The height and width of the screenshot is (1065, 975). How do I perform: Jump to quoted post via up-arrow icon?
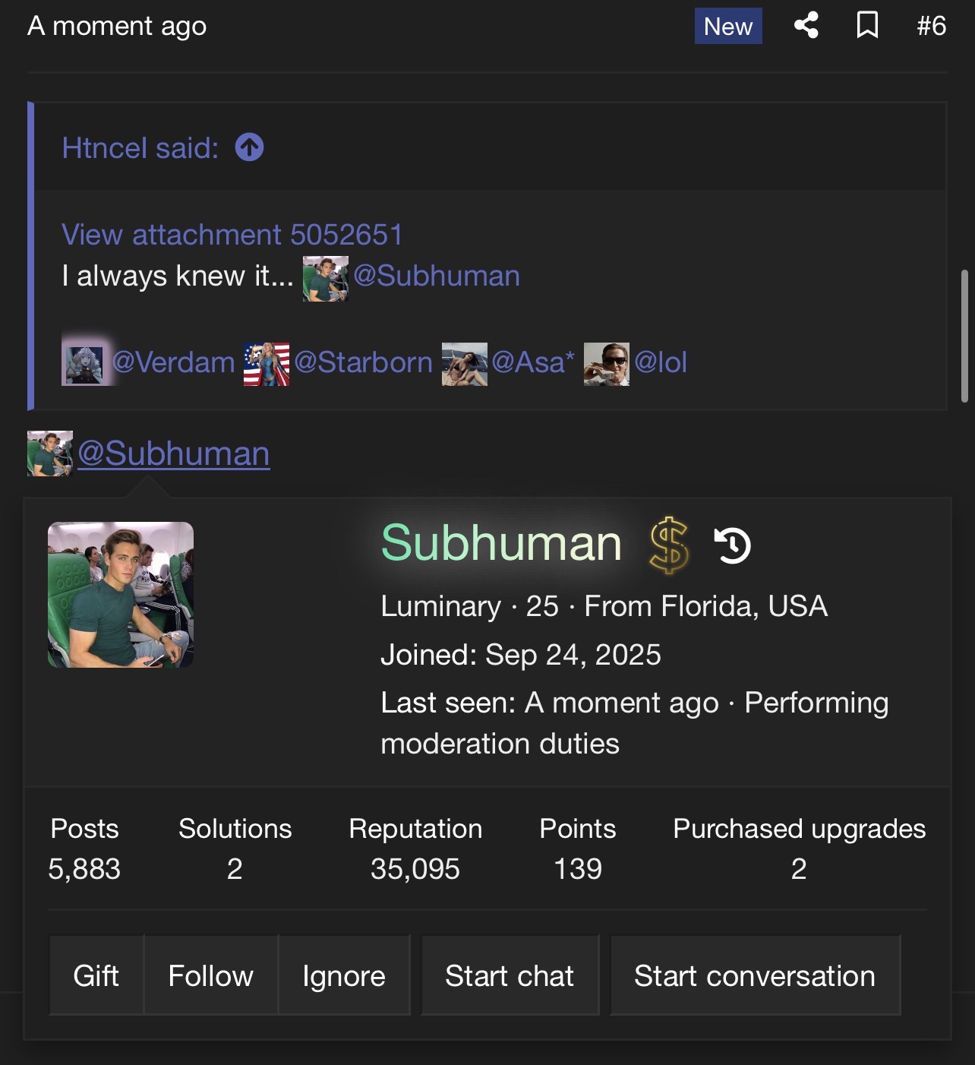[249, 147]
